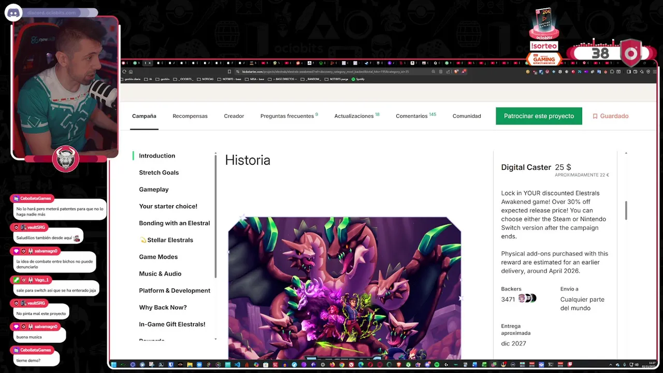Screen dimensions: 663x373
Task: Open the '-- BASE DIRECTOS --' bookmark folder
Action: click(x=282, y=79)
